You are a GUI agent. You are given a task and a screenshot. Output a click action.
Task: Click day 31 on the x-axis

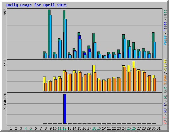pos(158,128)
